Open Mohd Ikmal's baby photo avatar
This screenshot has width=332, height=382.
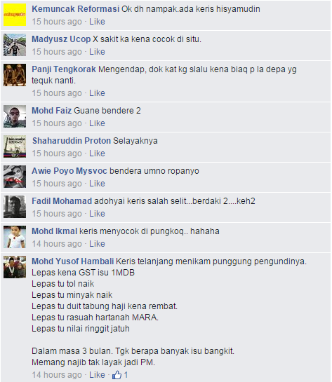pos(15,237)
